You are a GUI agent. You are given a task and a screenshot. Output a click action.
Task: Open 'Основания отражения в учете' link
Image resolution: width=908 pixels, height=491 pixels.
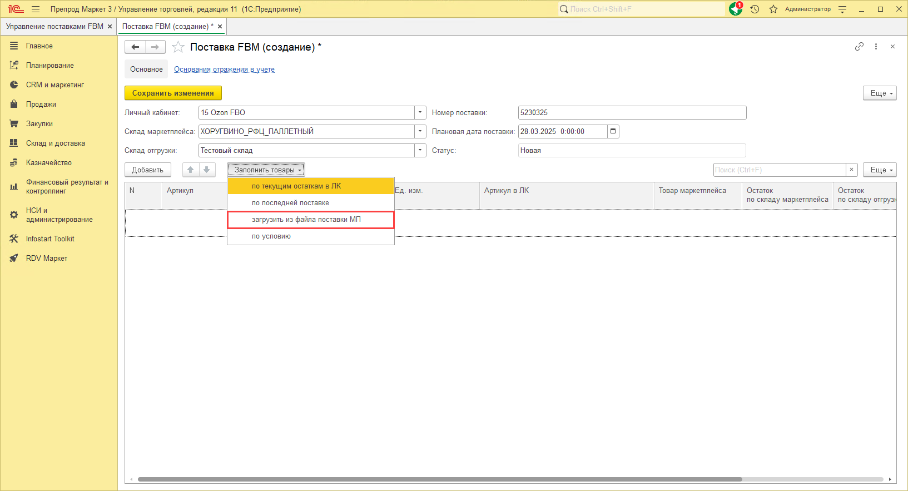coord(224,70)
